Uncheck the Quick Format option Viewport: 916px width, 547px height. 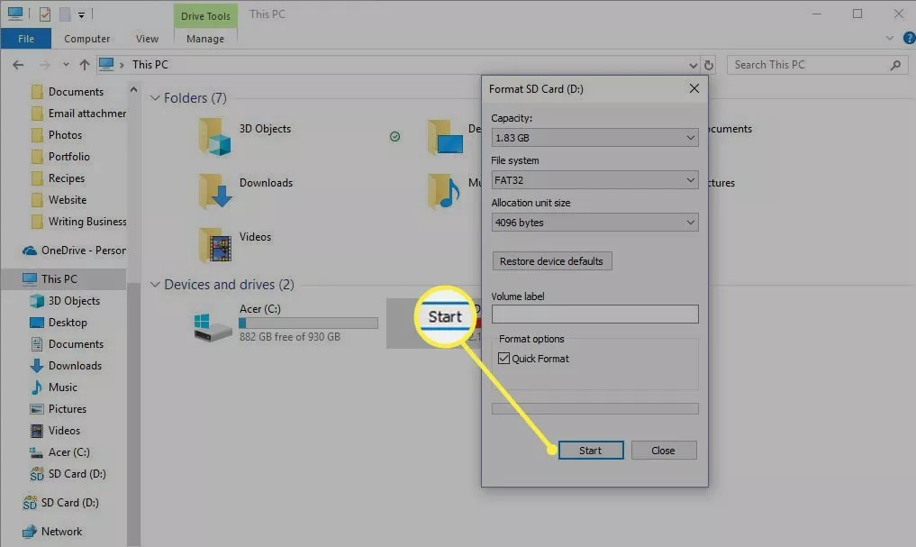(x=504, y=358)
